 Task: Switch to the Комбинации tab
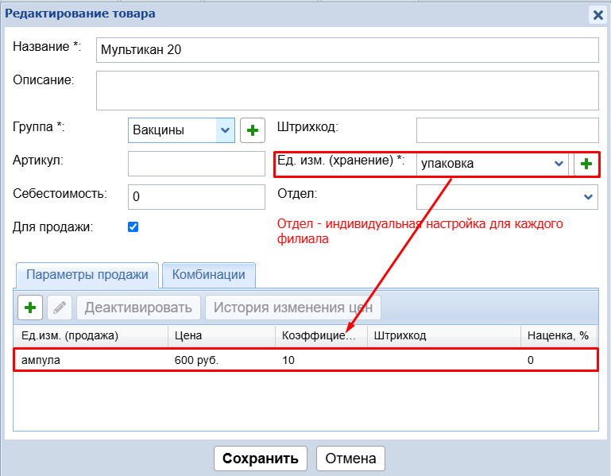click(x=208, y=275)
